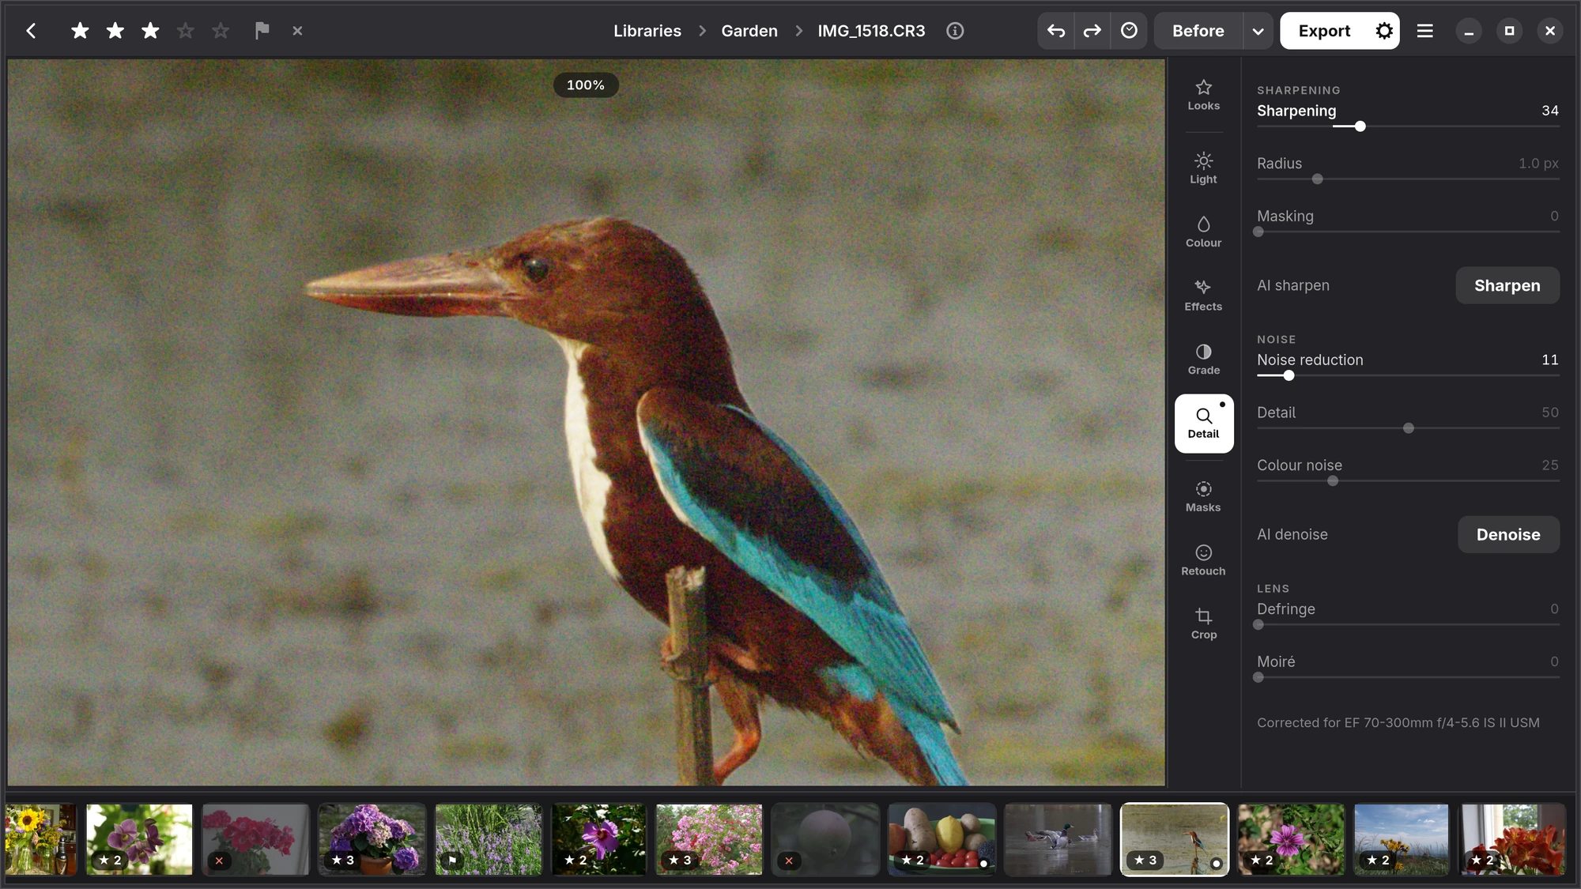Select the vegetables bowl thumbnail

coord(941,839)
